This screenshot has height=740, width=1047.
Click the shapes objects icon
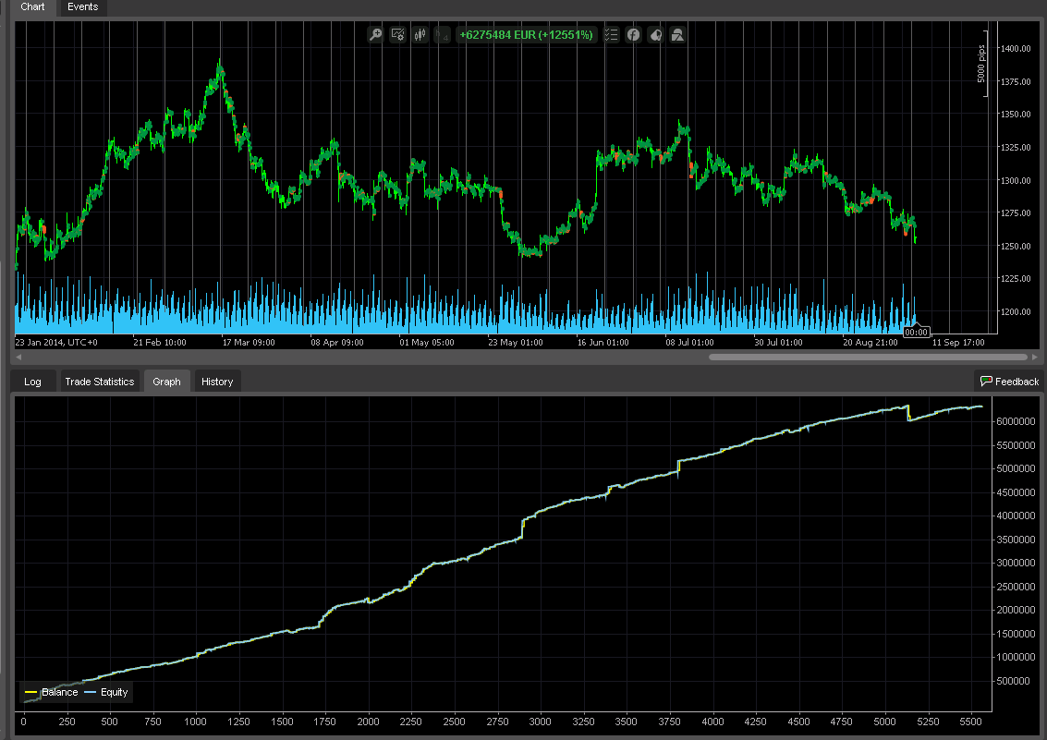678,35
